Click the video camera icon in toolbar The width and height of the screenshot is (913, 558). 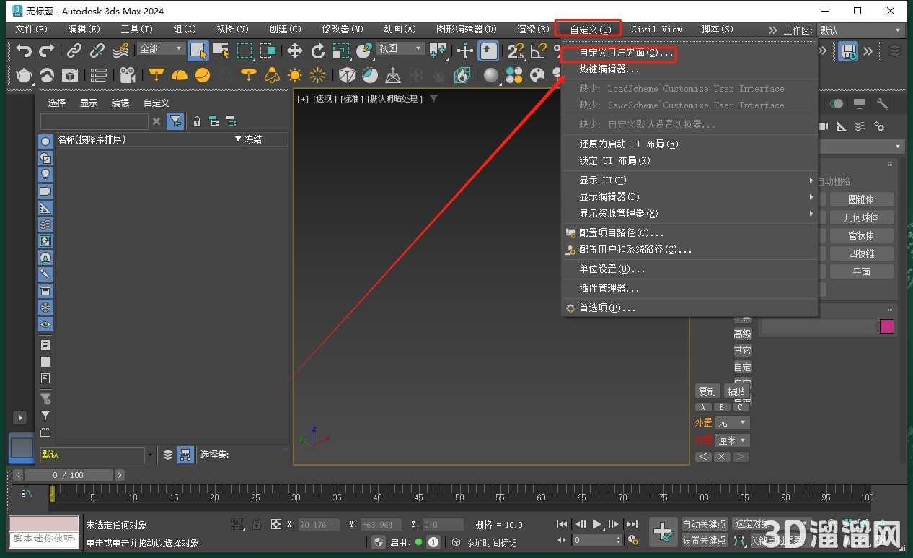[128, 75]
